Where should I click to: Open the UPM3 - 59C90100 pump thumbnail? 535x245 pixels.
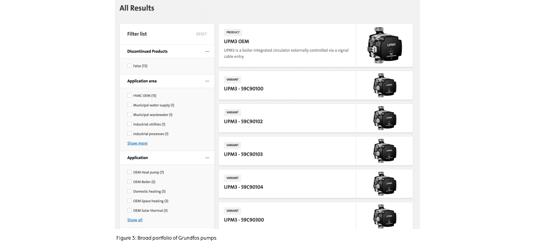[384, 85]
